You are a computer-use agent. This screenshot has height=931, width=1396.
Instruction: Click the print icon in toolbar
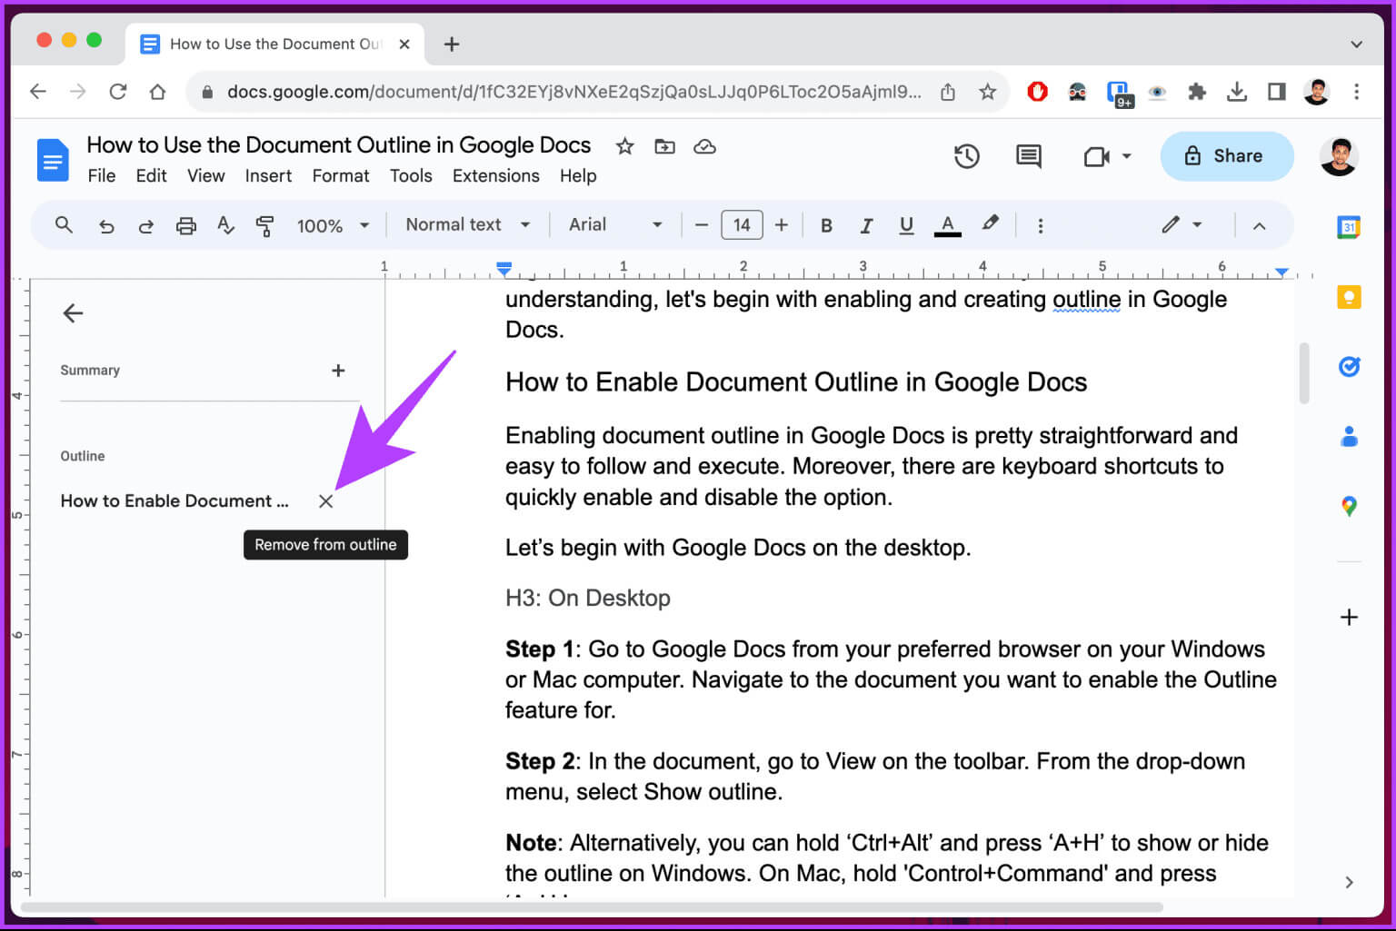185,225
